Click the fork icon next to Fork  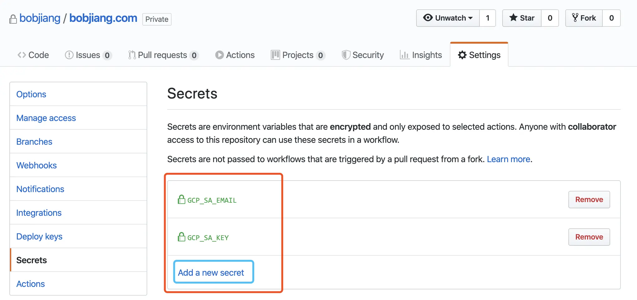(x=575, y=18)
